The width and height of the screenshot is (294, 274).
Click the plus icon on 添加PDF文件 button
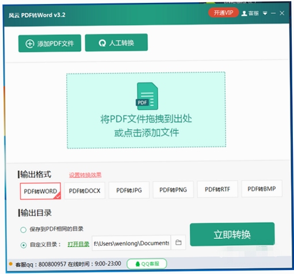(30, 44)
